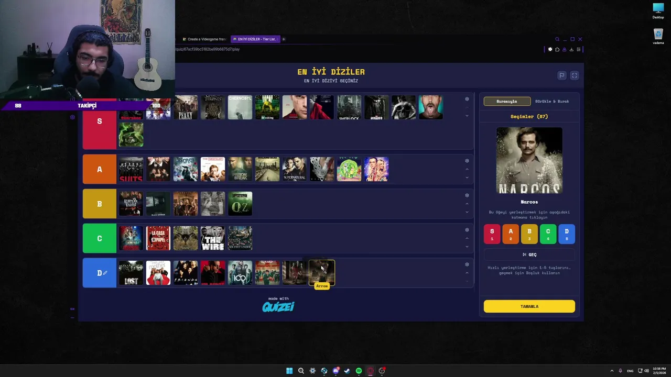Edit the D tier label with its pencil icon
This screenshot has width=671, height=377.
click(x=105, y=273)
